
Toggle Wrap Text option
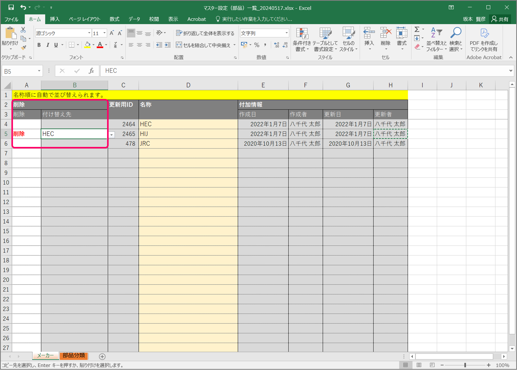(x=205, y=33)
